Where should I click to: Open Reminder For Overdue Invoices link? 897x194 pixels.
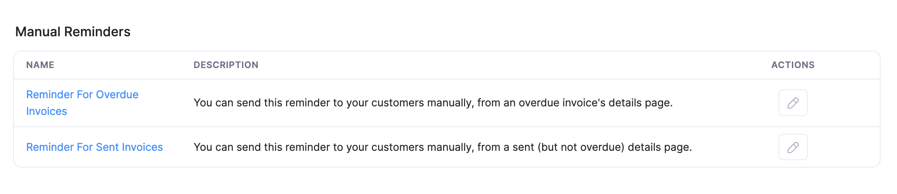coord(82,103)
